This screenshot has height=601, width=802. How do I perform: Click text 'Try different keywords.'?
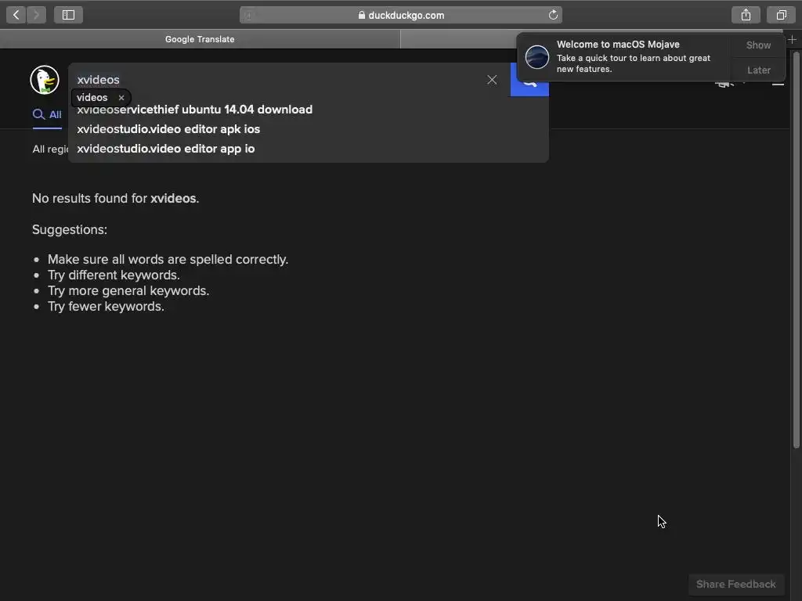click(114, 275)
